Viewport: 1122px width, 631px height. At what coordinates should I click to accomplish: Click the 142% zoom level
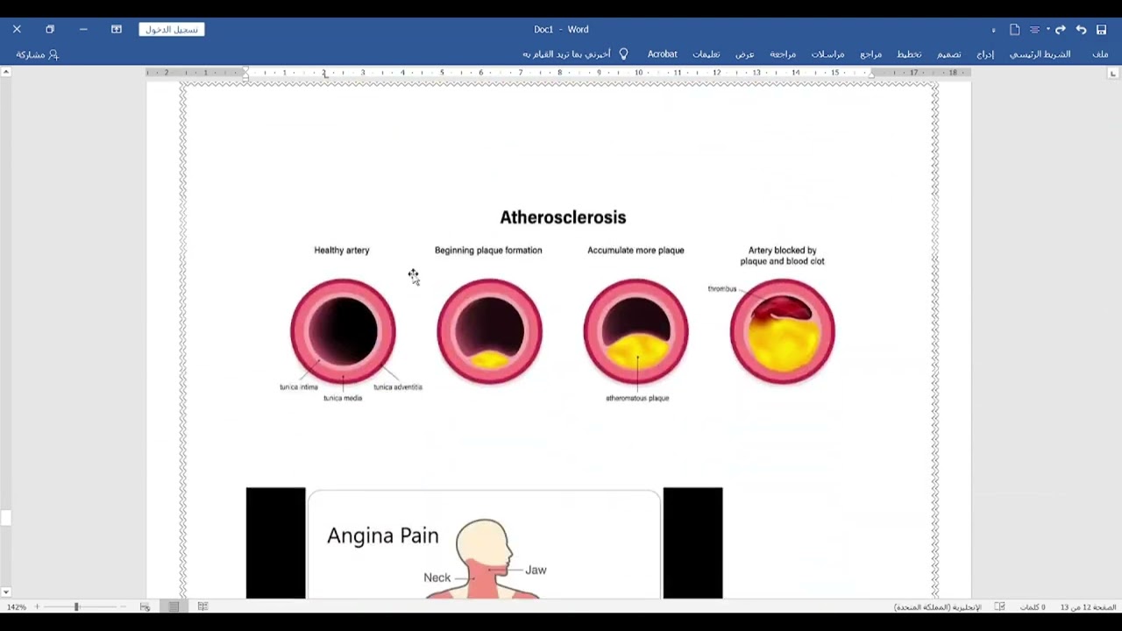point(16,606)
